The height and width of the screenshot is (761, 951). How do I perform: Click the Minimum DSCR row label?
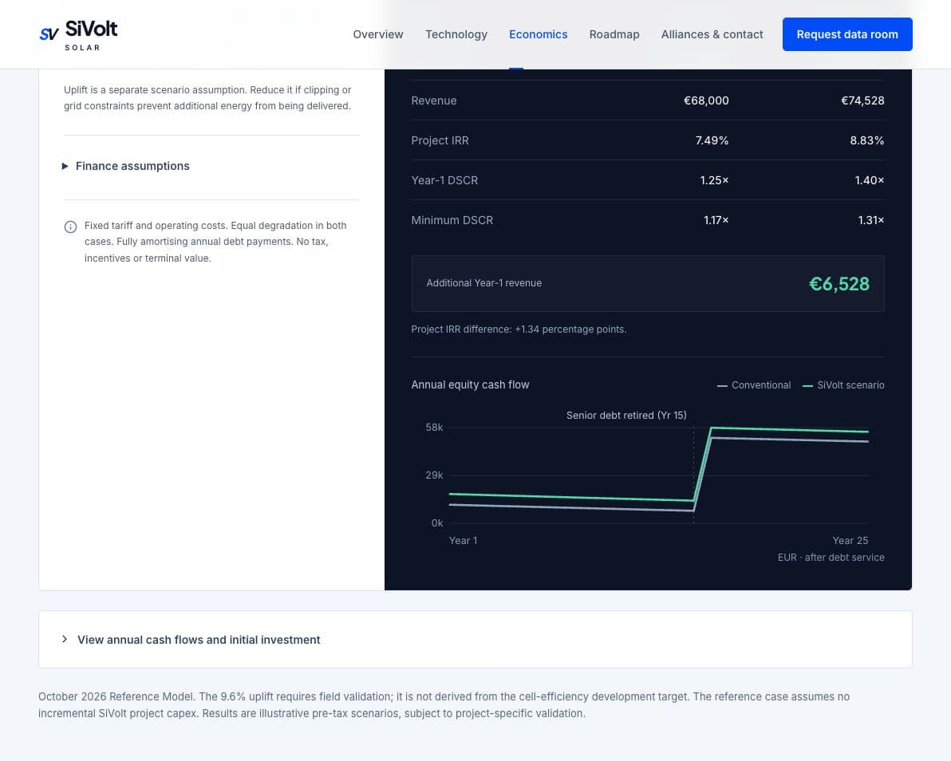(x=452, y=220)
